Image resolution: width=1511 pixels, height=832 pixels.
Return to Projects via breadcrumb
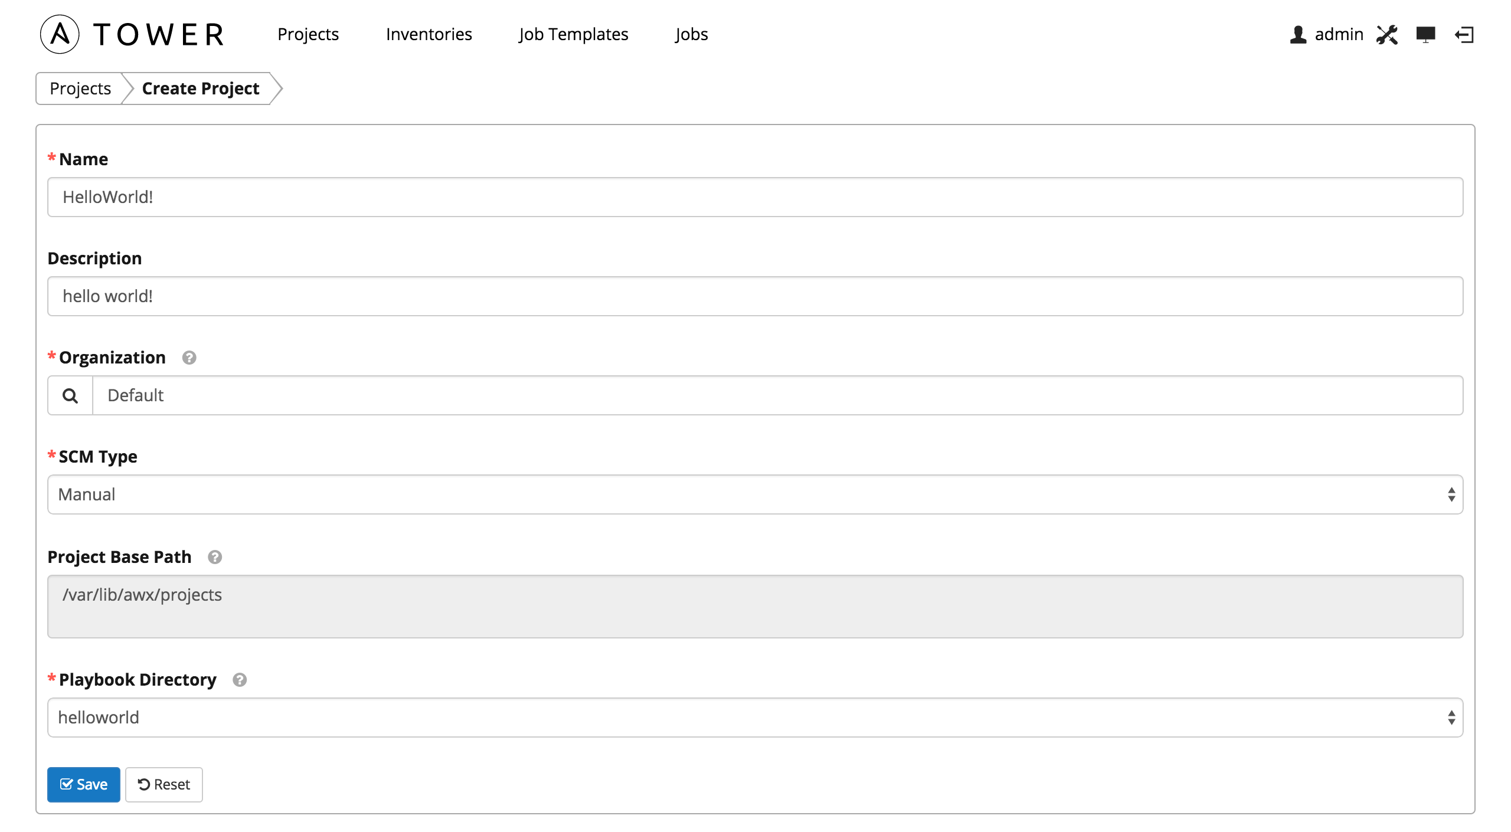[x=80, y=89]
